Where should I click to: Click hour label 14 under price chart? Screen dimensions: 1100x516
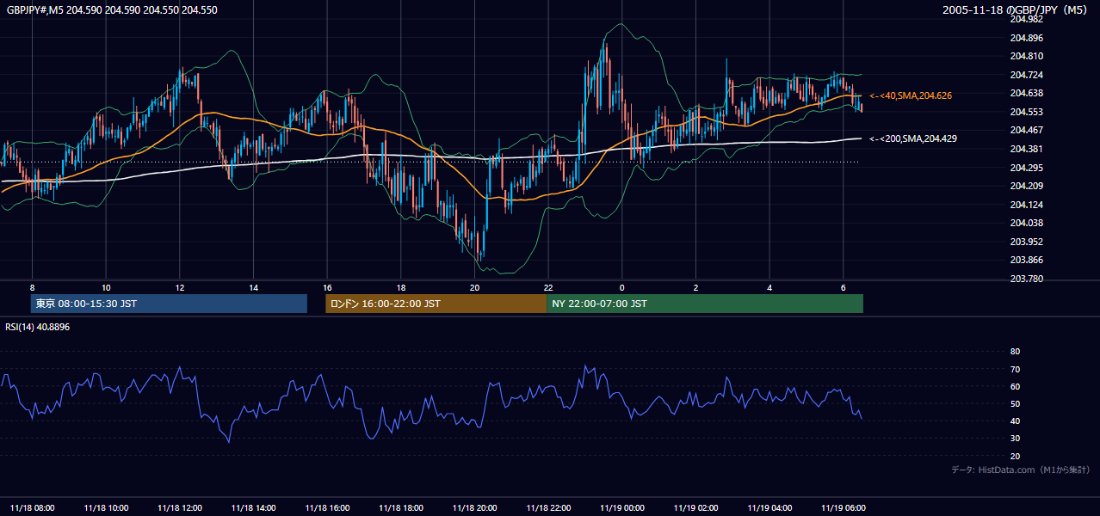[x=253, y=287]
